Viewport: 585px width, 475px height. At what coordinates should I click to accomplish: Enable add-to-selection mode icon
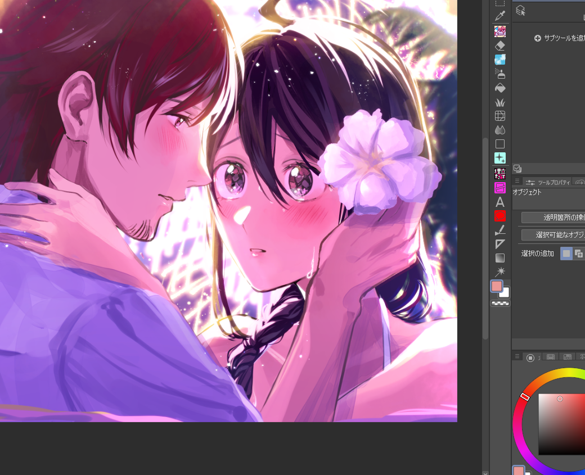click(x=579, y=254)
